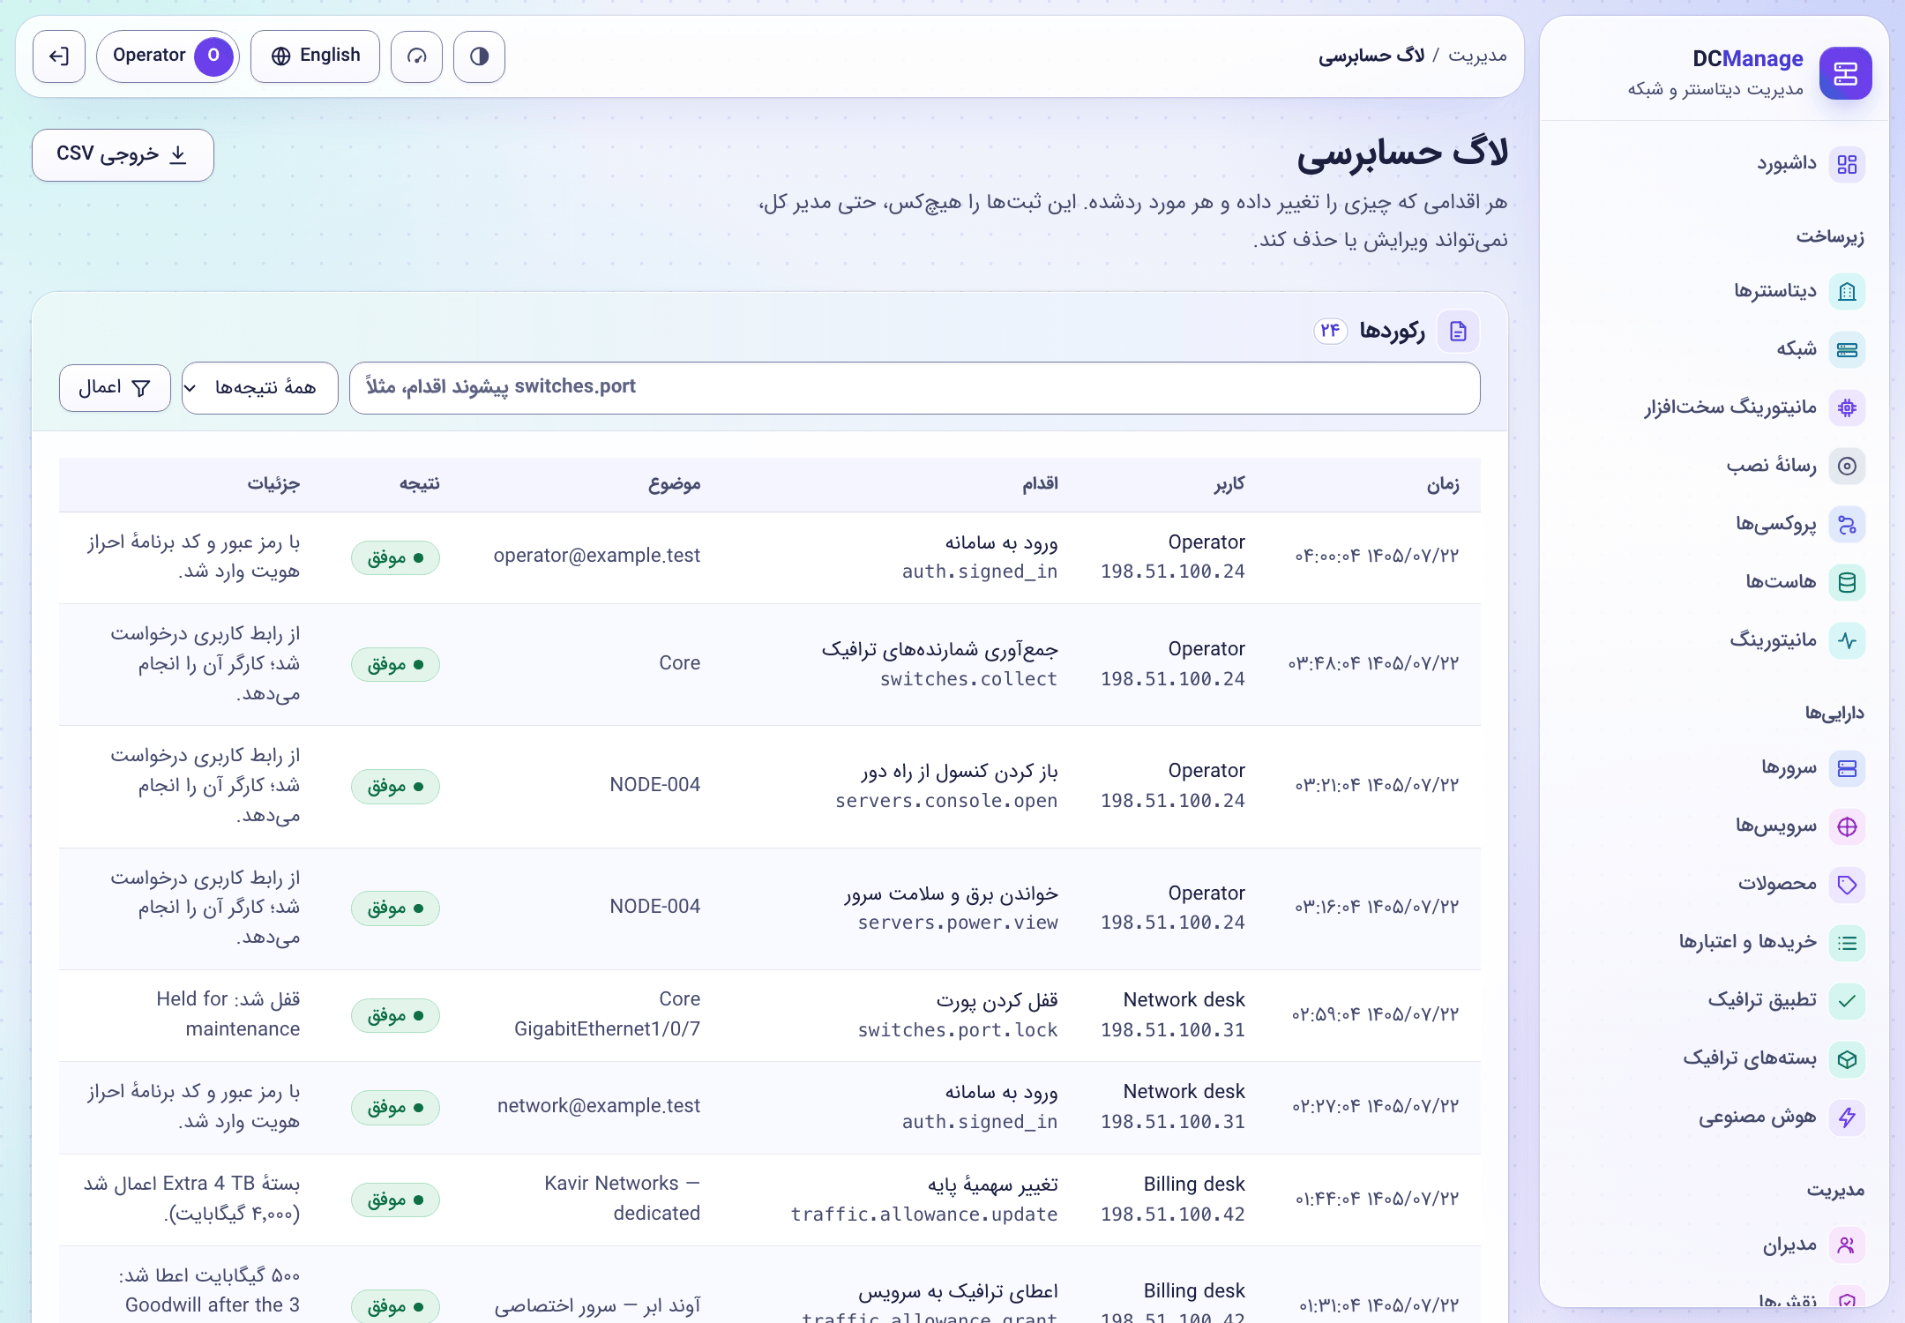
Task: Click network@example.test subject cell
Action: 599,1106
